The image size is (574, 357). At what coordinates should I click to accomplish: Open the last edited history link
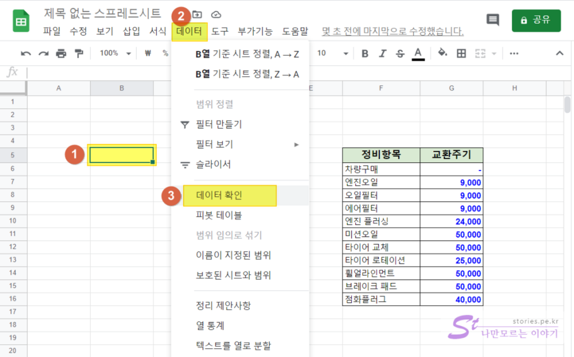[392, 32]
